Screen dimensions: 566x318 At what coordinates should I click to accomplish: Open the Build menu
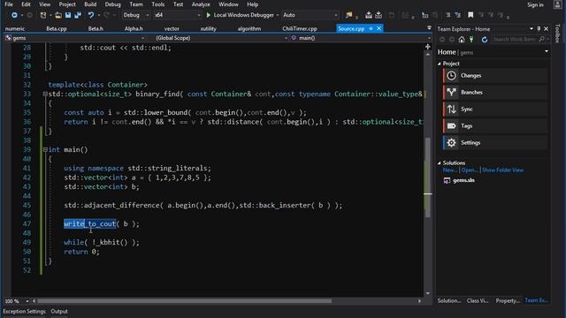pos(90,4)
